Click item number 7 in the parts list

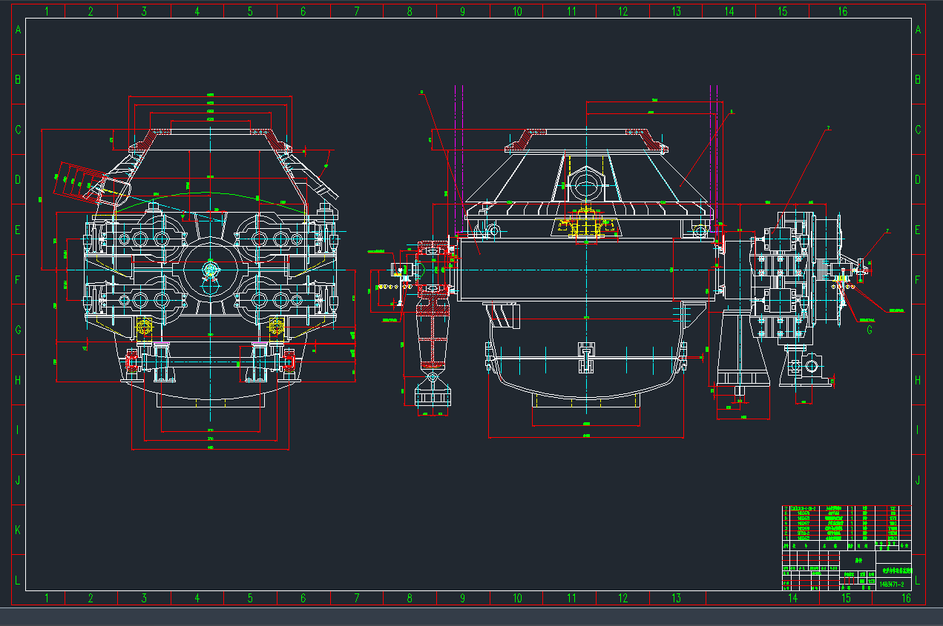[x=786, y=510]
